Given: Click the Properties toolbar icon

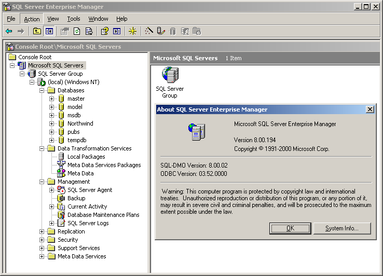Looking at the screenshot, I should [65, 31].
